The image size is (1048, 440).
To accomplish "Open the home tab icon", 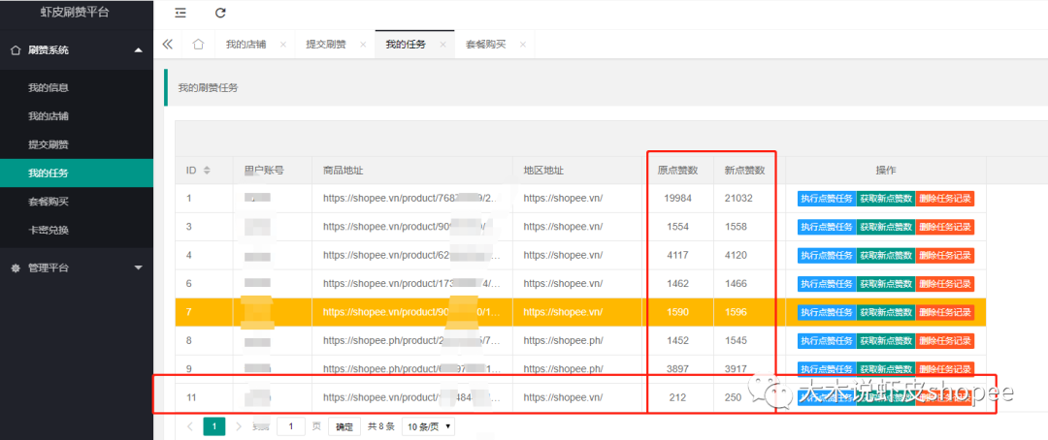I will 198,45.
